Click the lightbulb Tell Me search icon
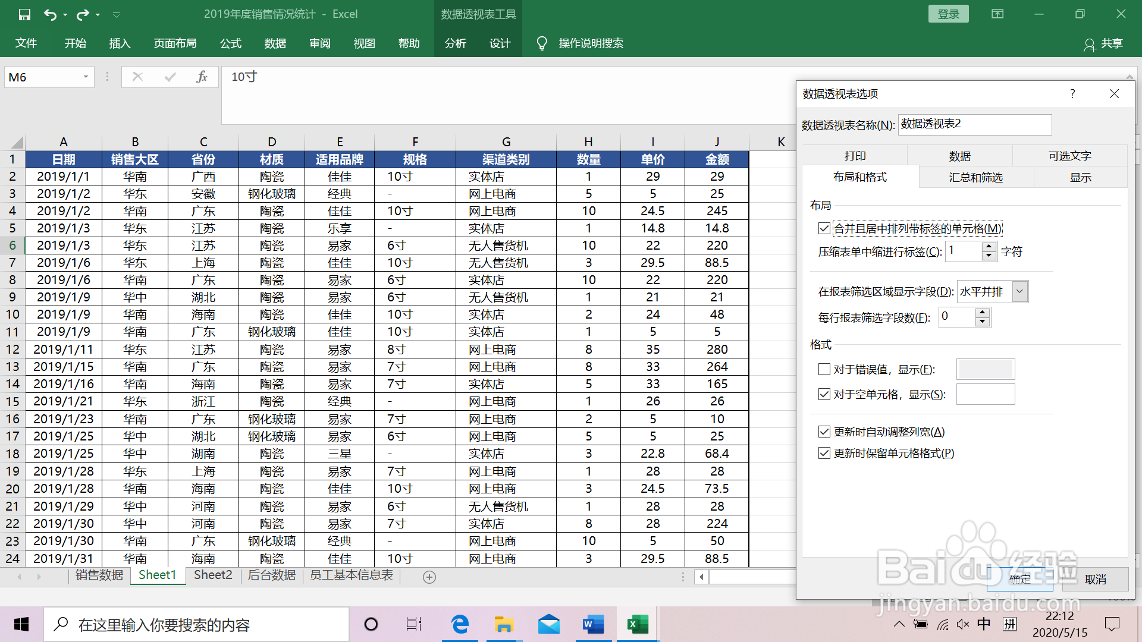1142x642 pixels. point(542,43)
